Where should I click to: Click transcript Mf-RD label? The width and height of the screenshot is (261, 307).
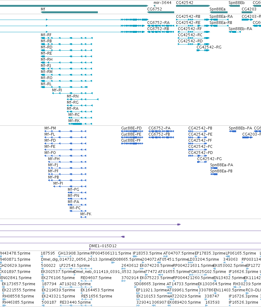pos(46,47)
